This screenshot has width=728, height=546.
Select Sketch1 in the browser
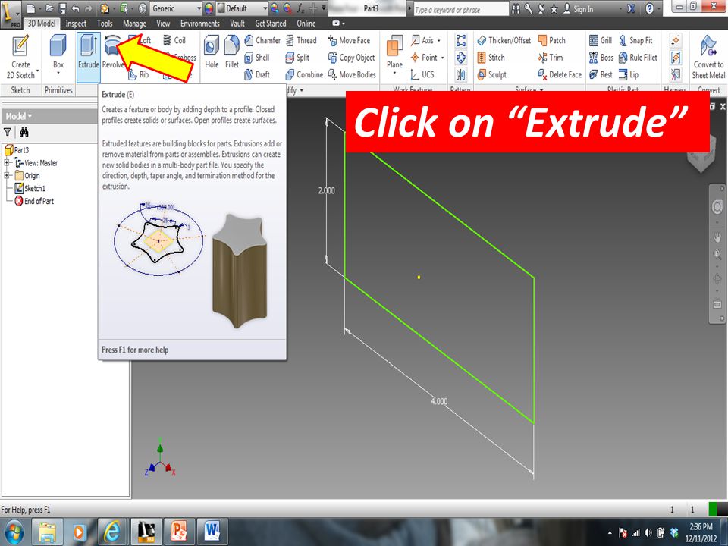(x=30, y=188)
